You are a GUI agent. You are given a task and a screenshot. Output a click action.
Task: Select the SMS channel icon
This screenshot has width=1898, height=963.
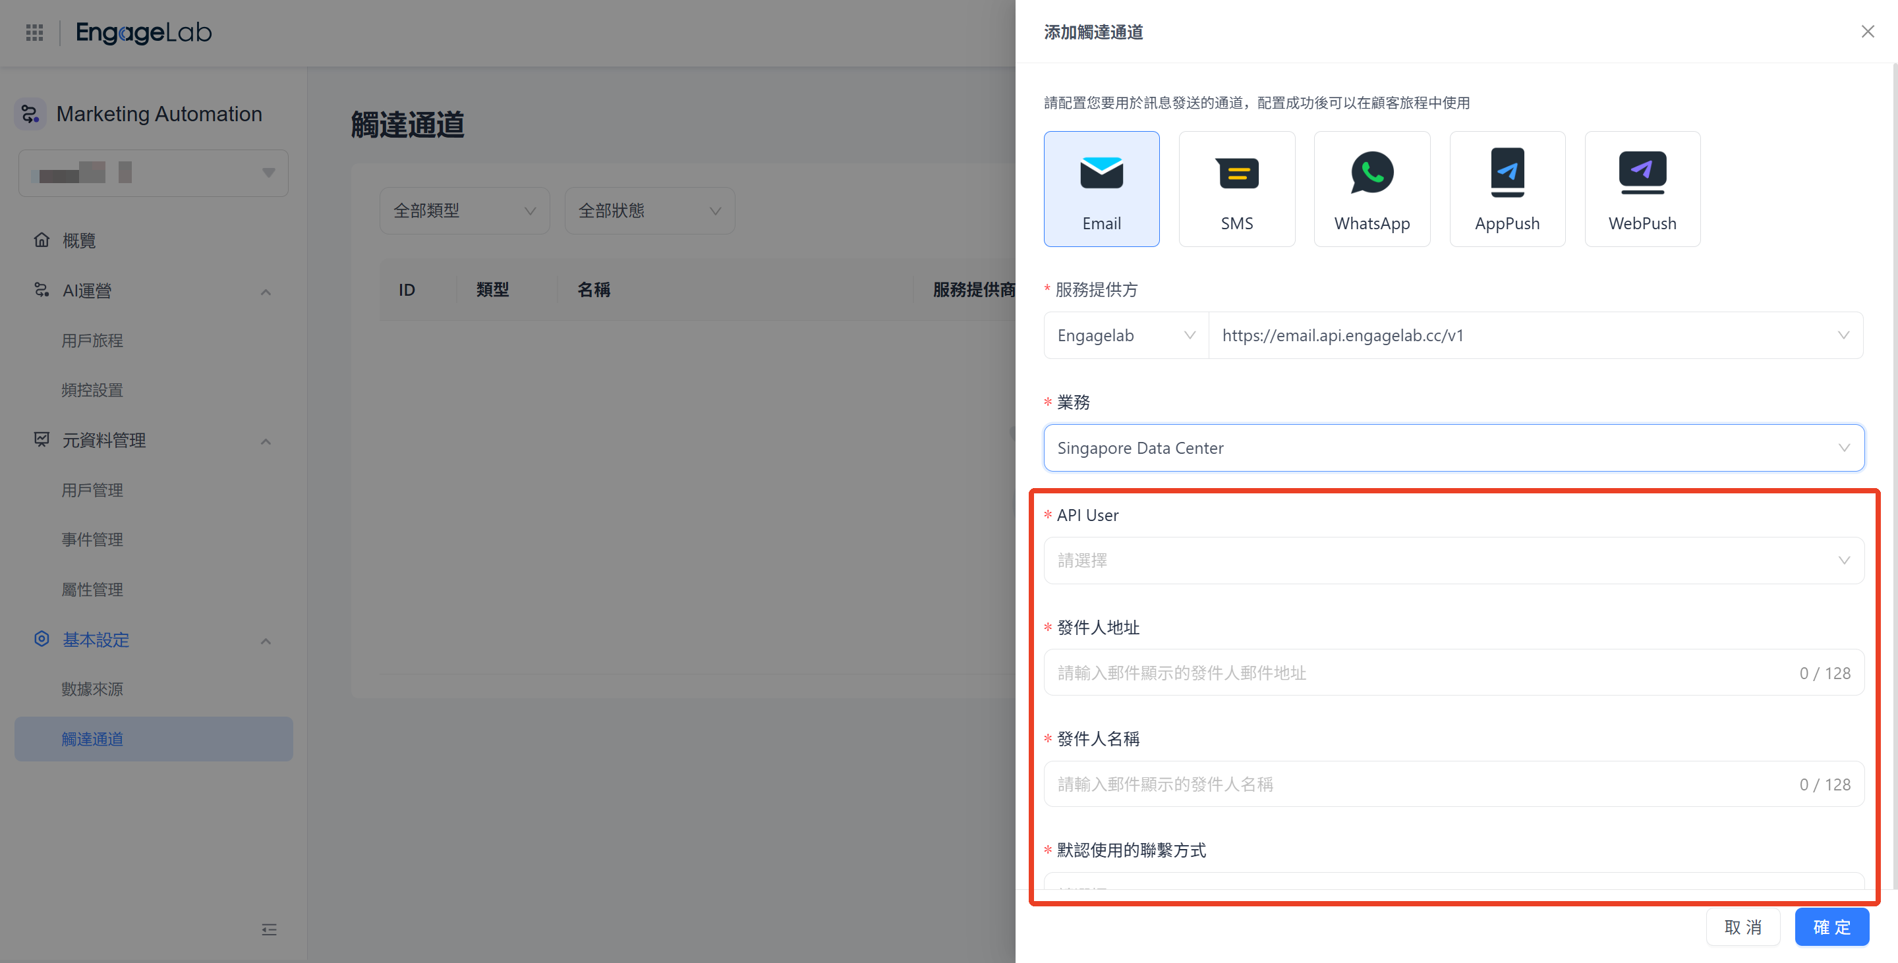click(x=1237, y=188)
